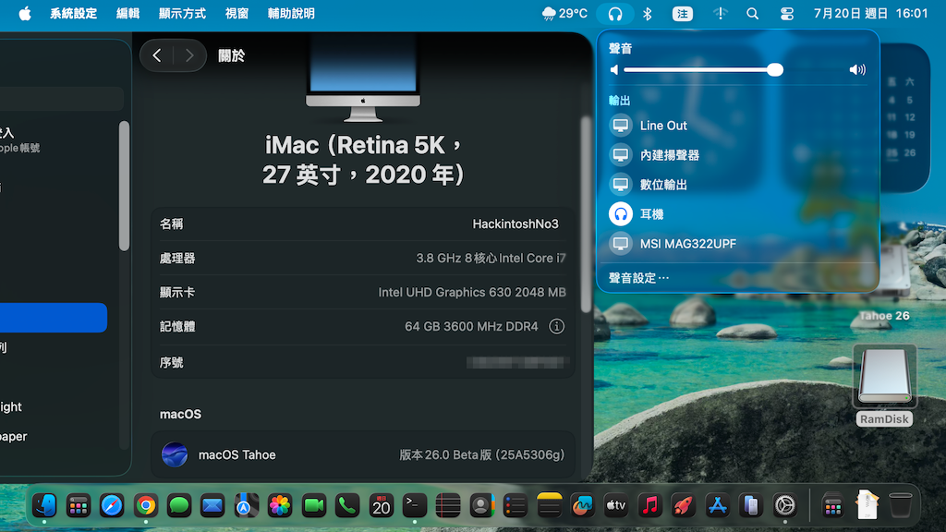Viewport: 946px width, 532px height.
Task: Open Reminders from the Dock
Action: [515, 505]
